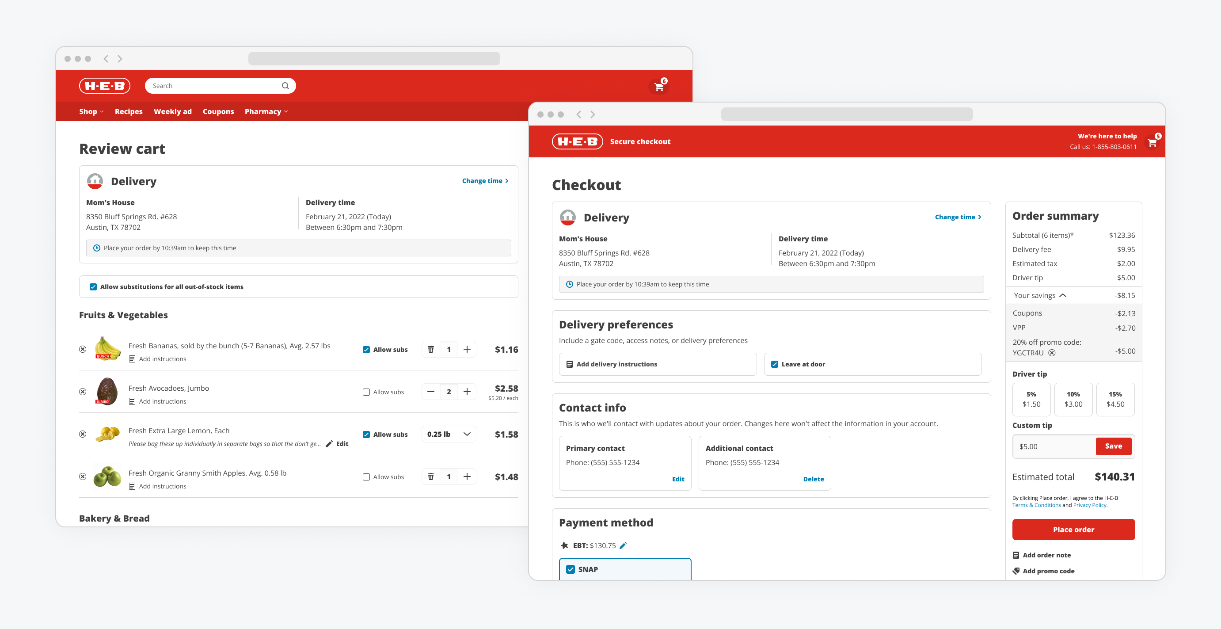Viewport: 1221px width, 629px height.
Task: Enable Allow subs for Fresh Avocadoes
Action: pyautogui.click(x=366, y=392)
